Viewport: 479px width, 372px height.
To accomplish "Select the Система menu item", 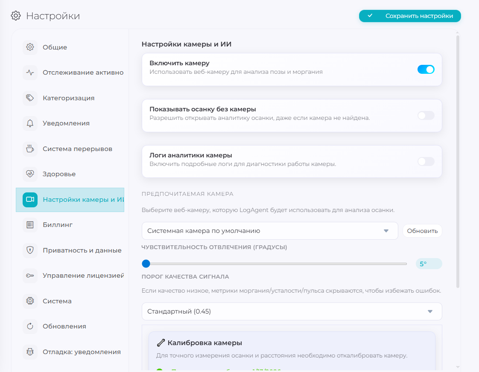I will coord(70,301).
